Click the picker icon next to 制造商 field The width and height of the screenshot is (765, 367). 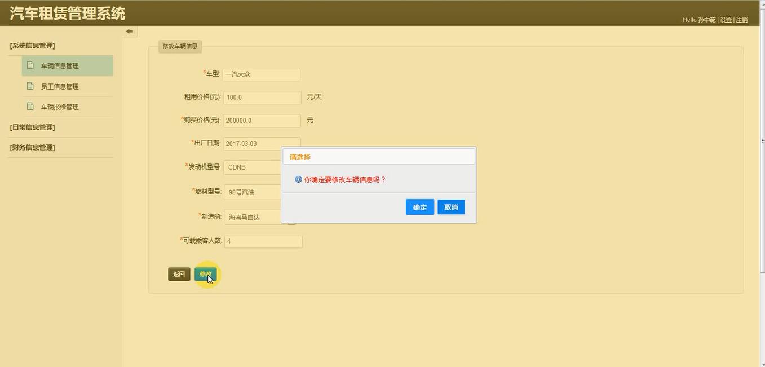pos(291,220)
